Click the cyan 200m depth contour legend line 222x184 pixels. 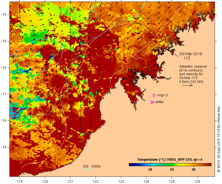[x=87, y=169]
